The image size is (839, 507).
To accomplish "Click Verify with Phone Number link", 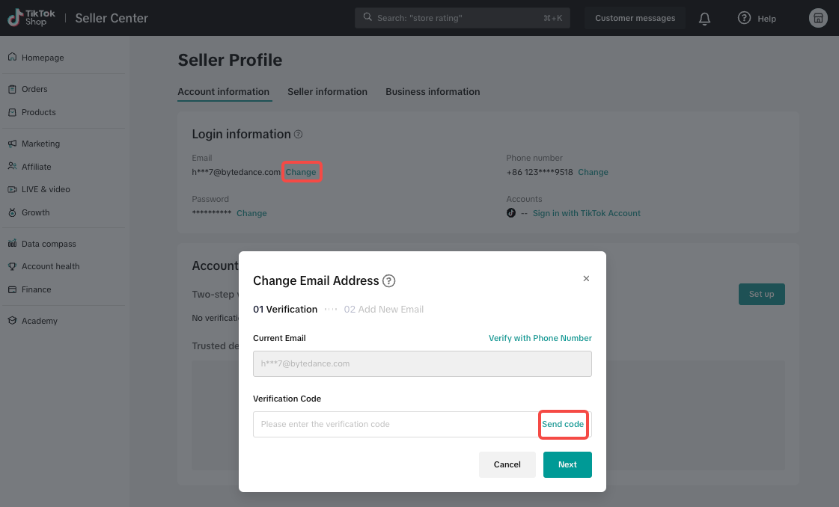I will click(x=540, y=338).
